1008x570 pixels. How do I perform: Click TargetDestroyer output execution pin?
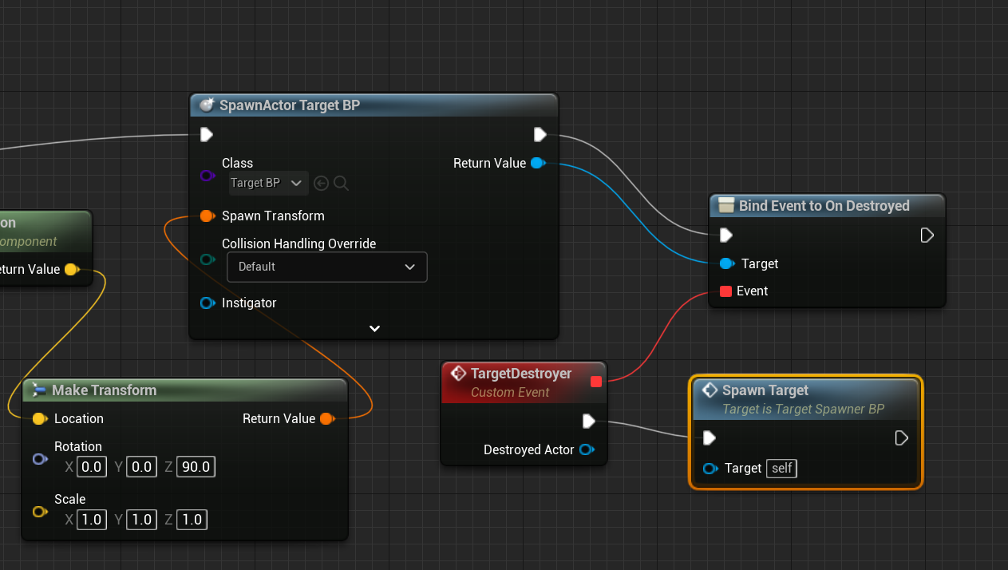[588, 421]
